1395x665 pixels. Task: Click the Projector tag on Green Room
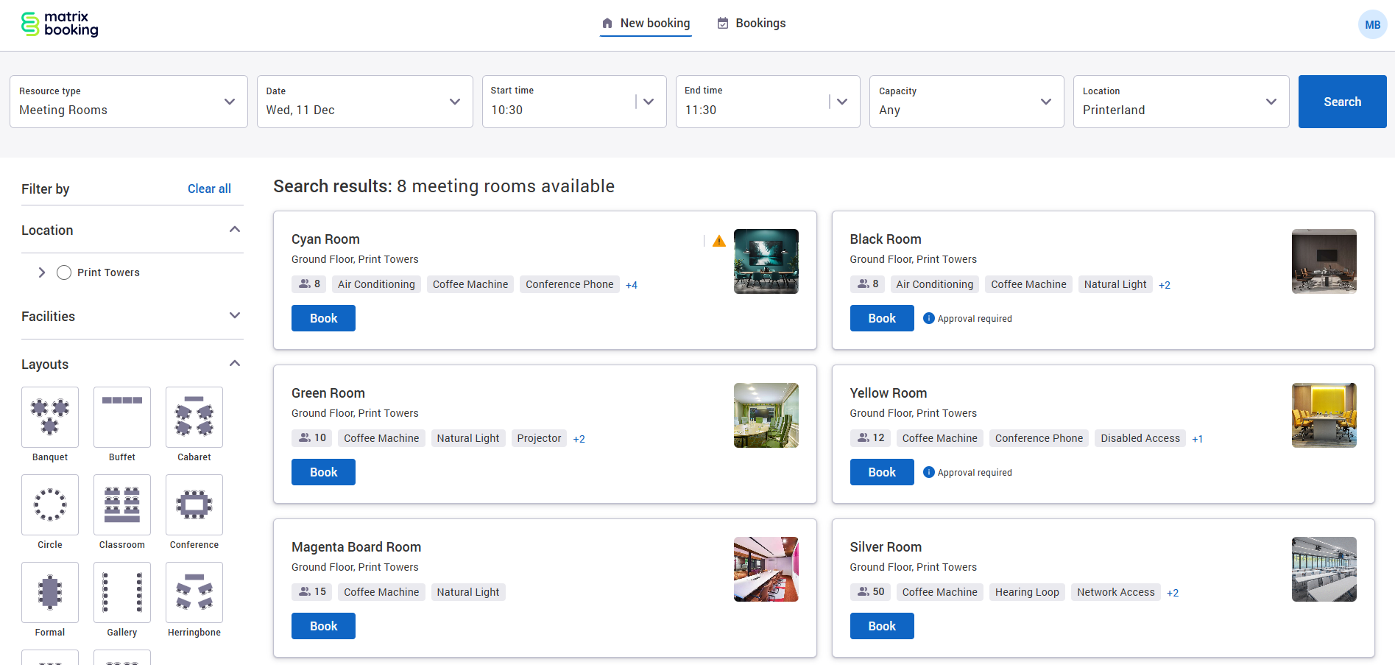[539, 438]
